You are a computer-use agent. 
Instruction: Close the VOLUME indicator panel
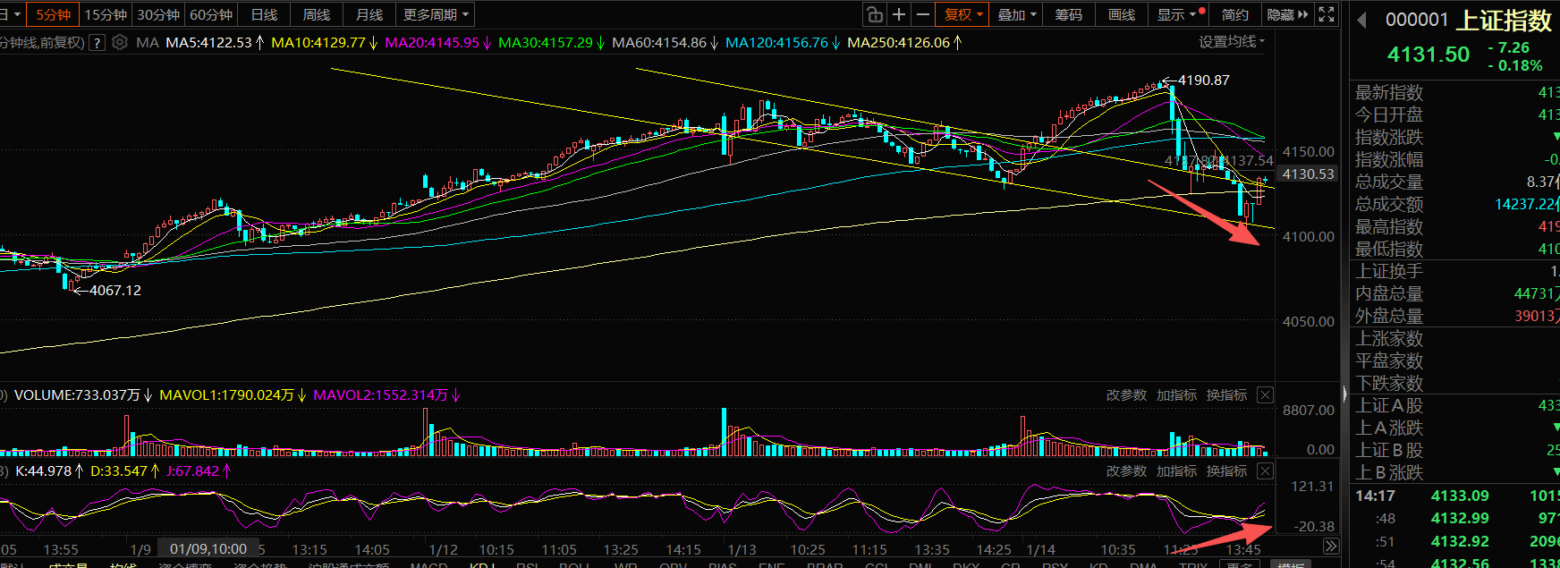click(1265, 395)
